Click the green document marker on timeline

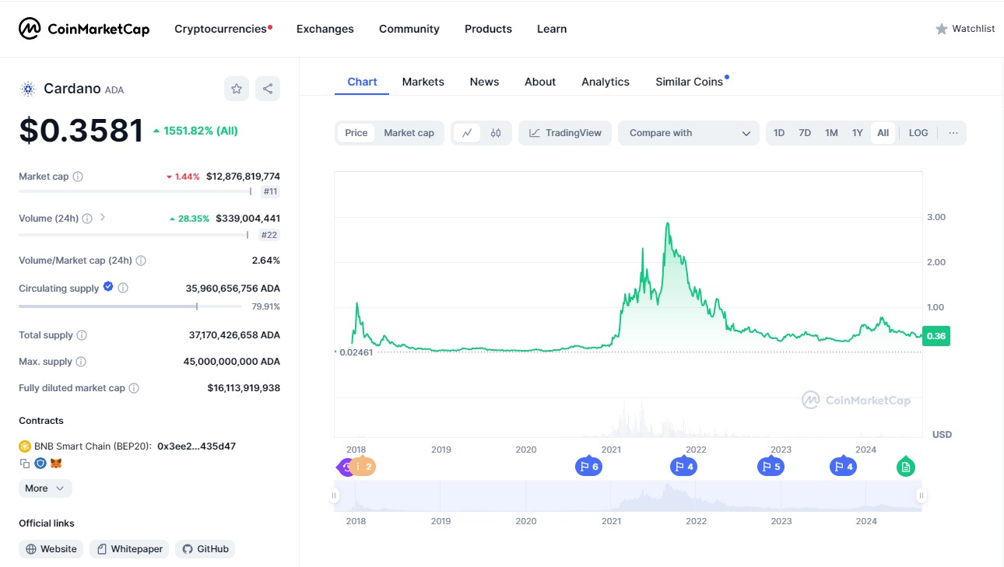905,467
